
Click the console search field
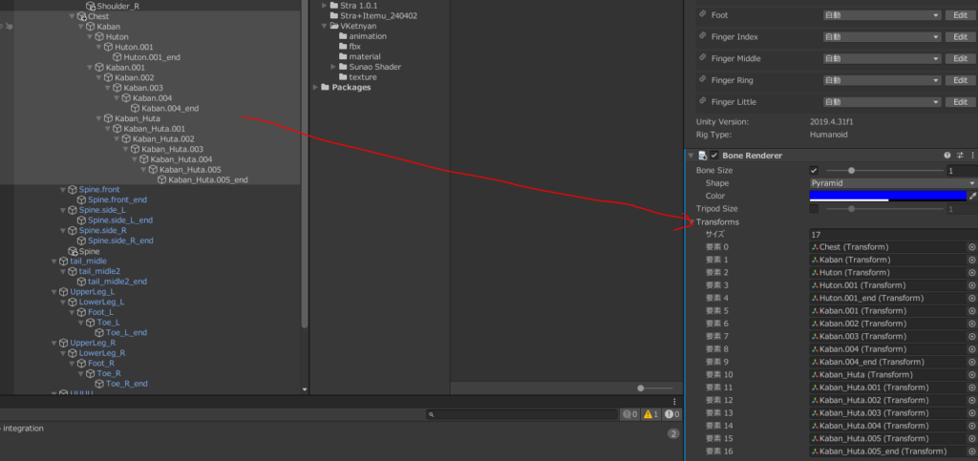(x=521, y=414)
